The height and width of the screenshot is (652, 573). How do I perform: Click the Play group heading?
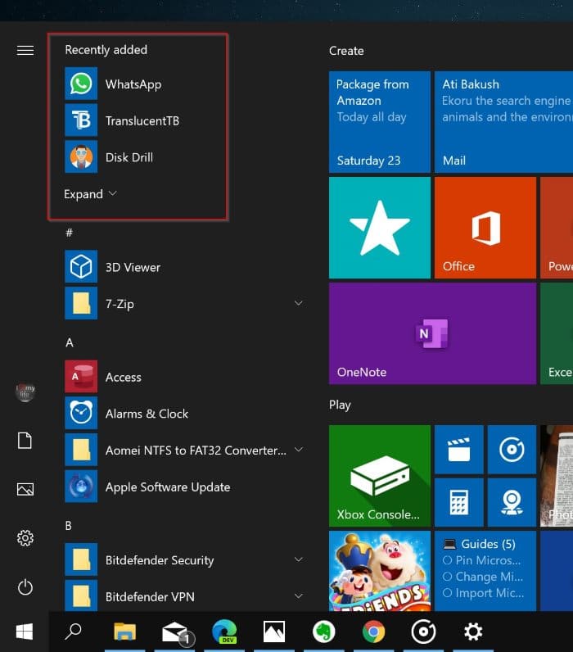340,405
